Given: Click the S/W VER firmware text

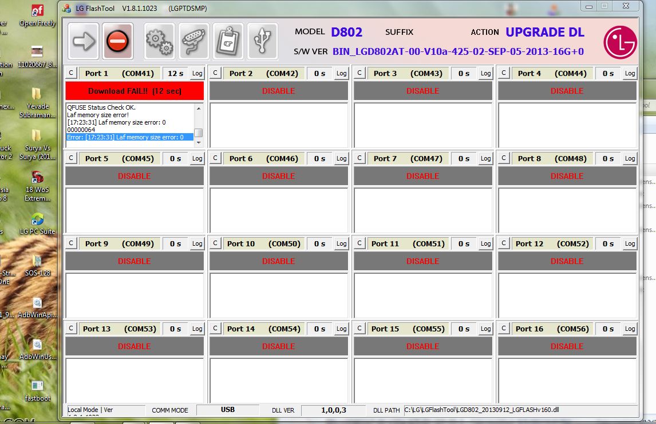Looking at the screenshot, I should pyautogui.click(x=458, y=51).
